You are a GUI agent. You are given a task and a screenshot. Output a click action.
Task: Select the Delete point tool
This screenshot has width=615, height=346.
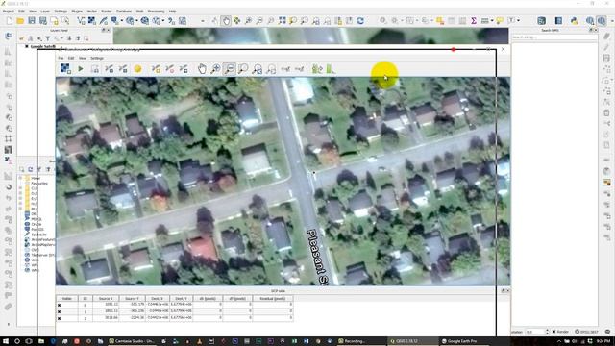click(170, 69)
